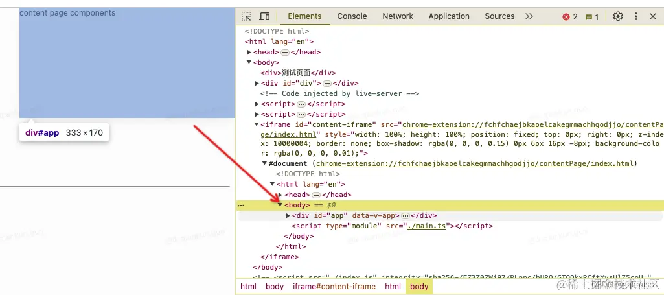Collapse the highlighted inner body node

(280, 205)
